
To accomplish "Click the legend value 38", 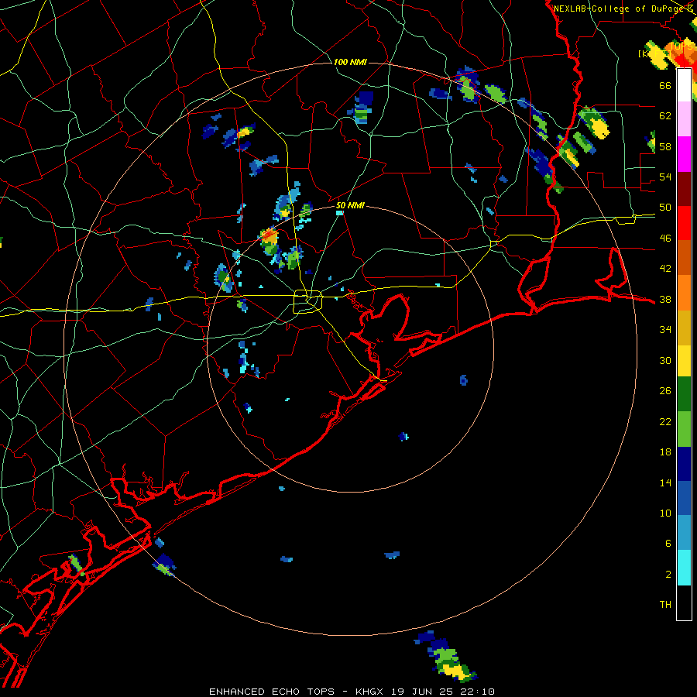I will coord(665,300).
